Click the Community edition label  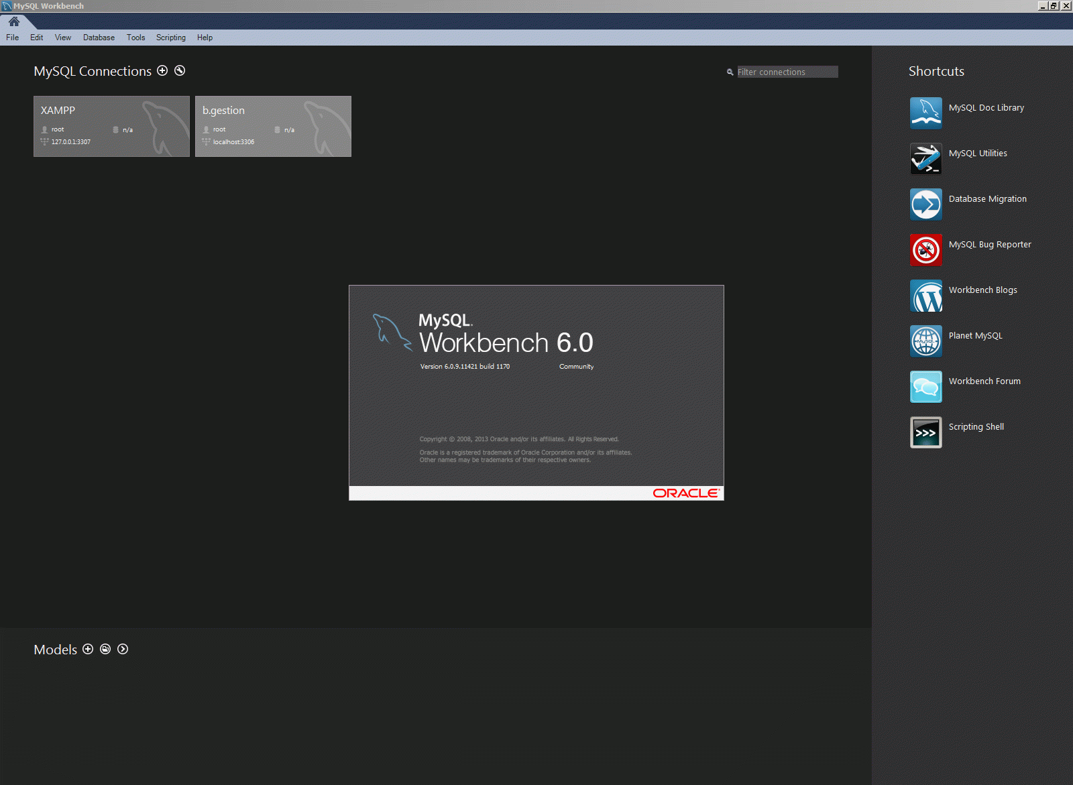[x=577, y=367]
